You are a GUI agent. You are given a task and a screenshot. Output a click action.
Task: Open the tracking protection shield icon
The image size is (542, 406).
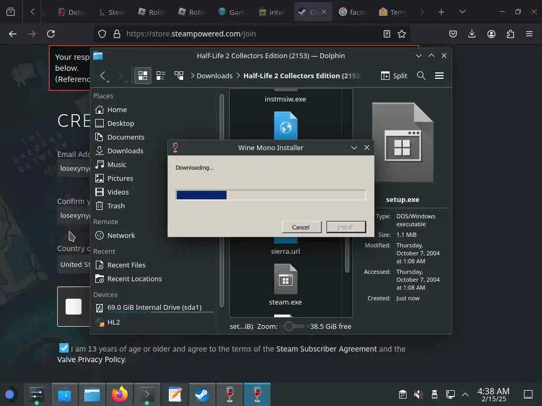click(102, 34)
